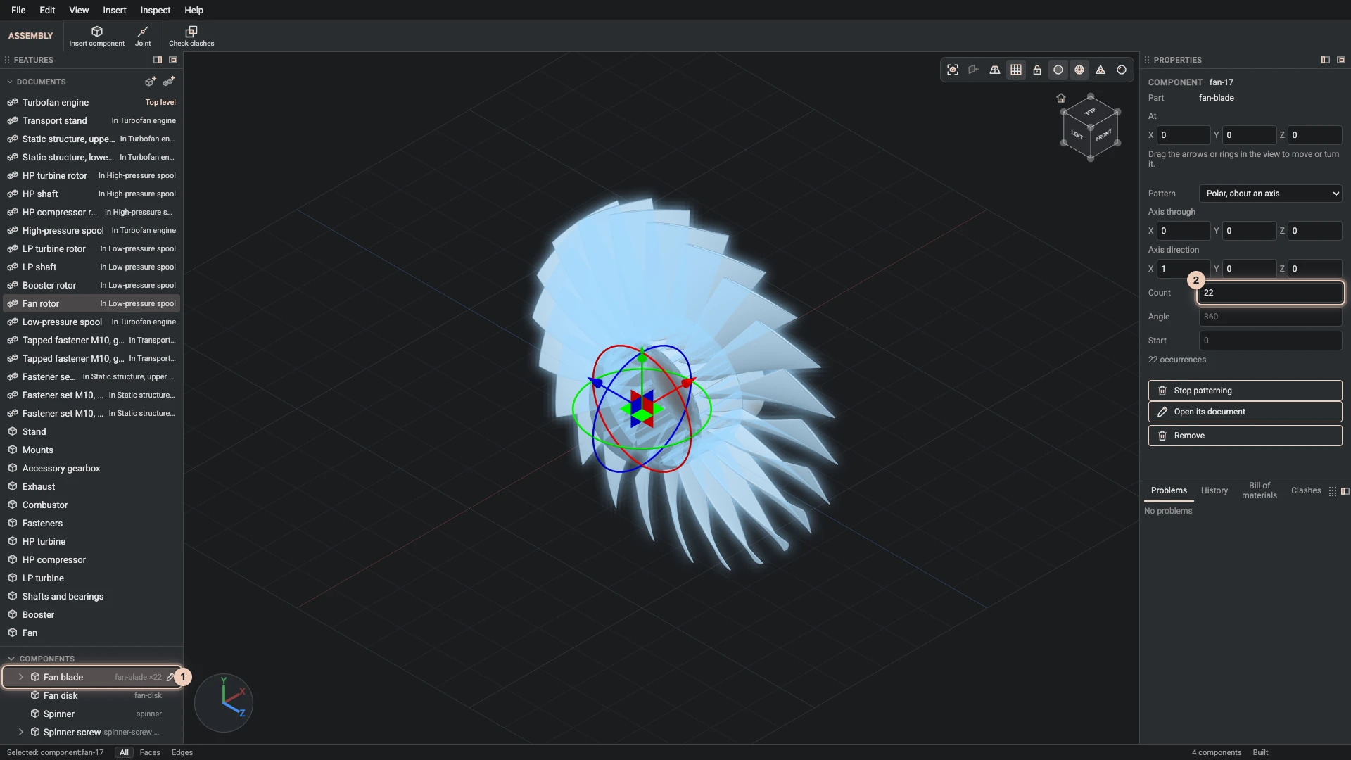1351x760 pixels.
Task: Toggle perspective view icon
Action: coord(995,70)
